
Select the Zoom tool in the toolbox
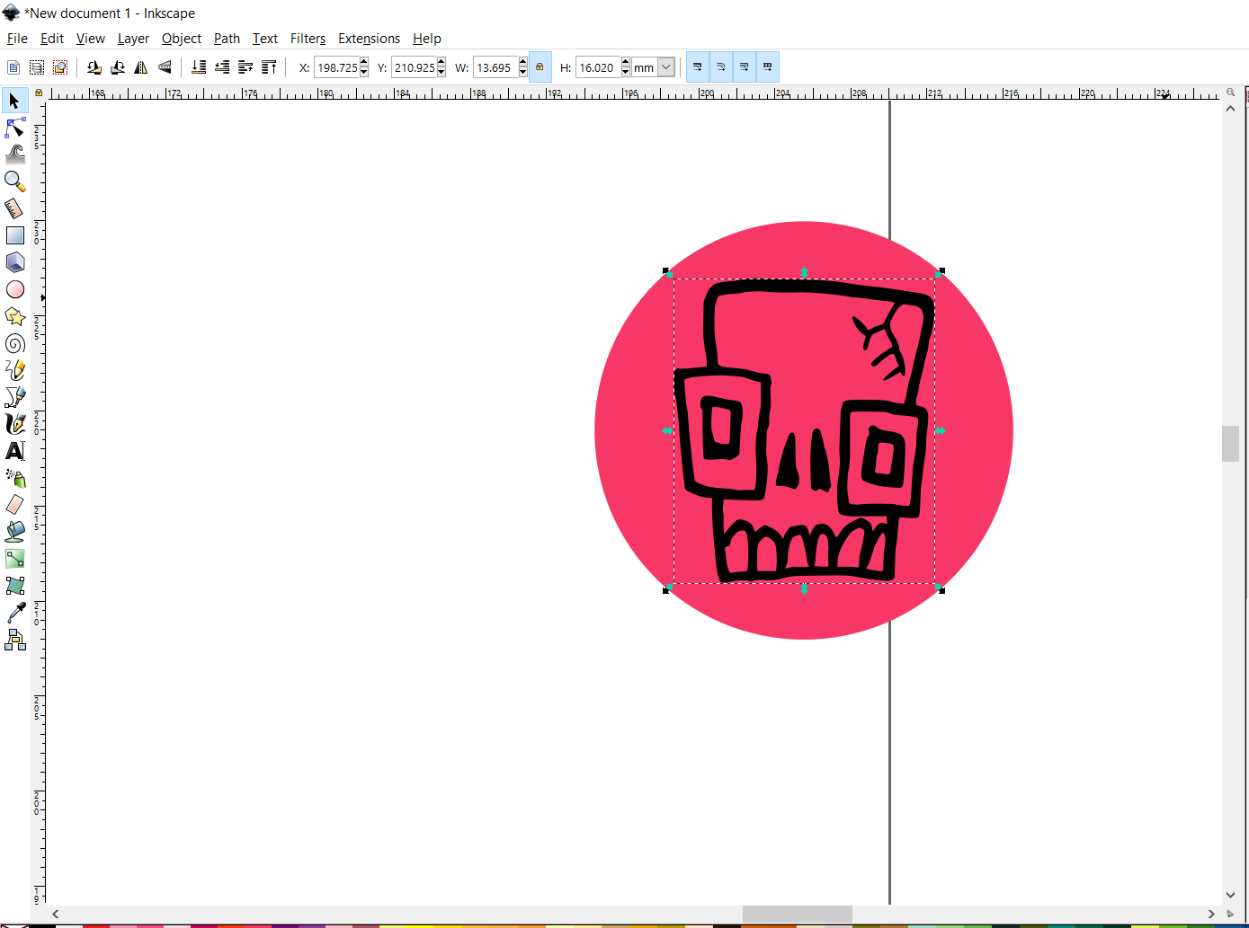[x=14, y=181]
